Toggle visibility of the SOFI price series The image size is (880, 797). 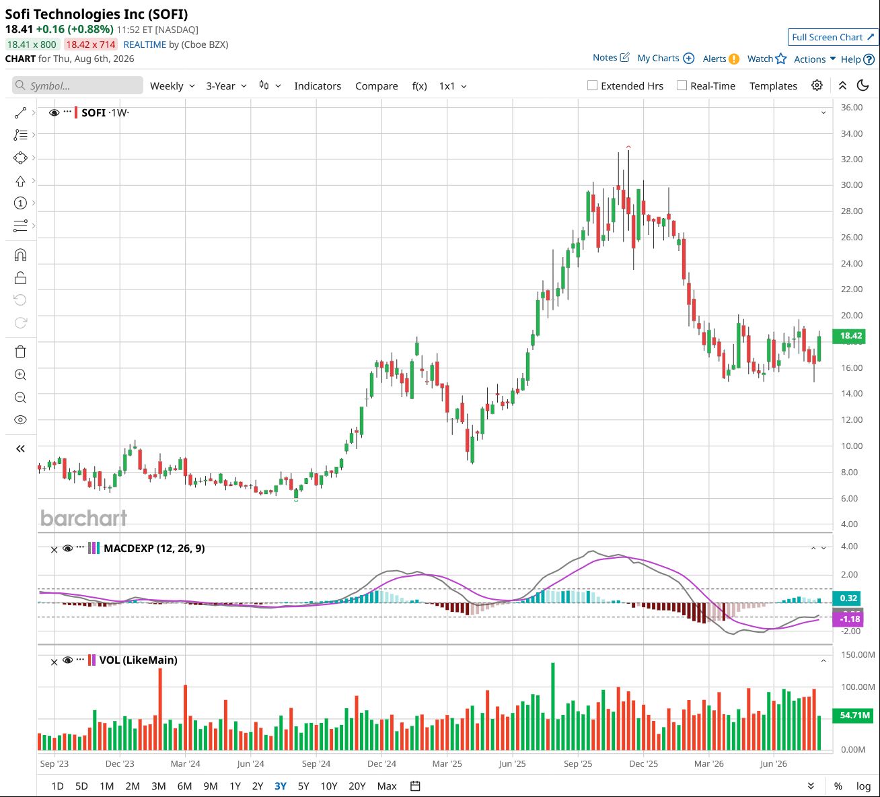(x=54, y=112)
